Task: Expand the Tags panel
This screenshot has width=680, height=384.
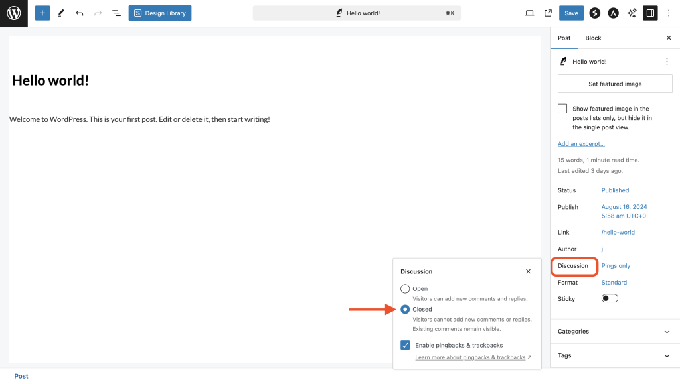Action: pos(614,355)
